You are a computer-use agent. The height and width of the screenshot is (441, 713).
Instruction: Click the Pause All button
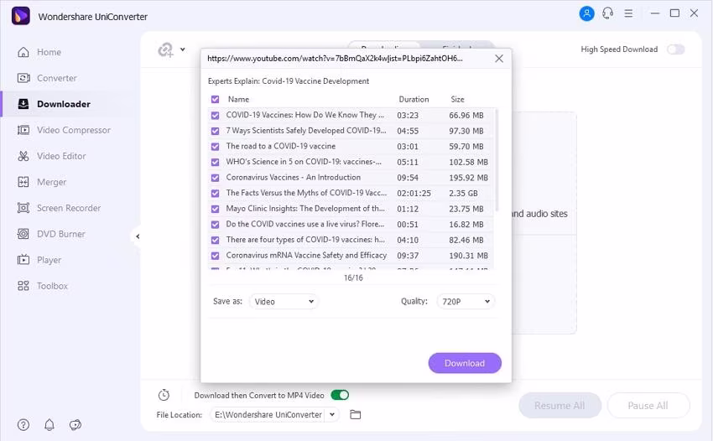pos(648,406)
